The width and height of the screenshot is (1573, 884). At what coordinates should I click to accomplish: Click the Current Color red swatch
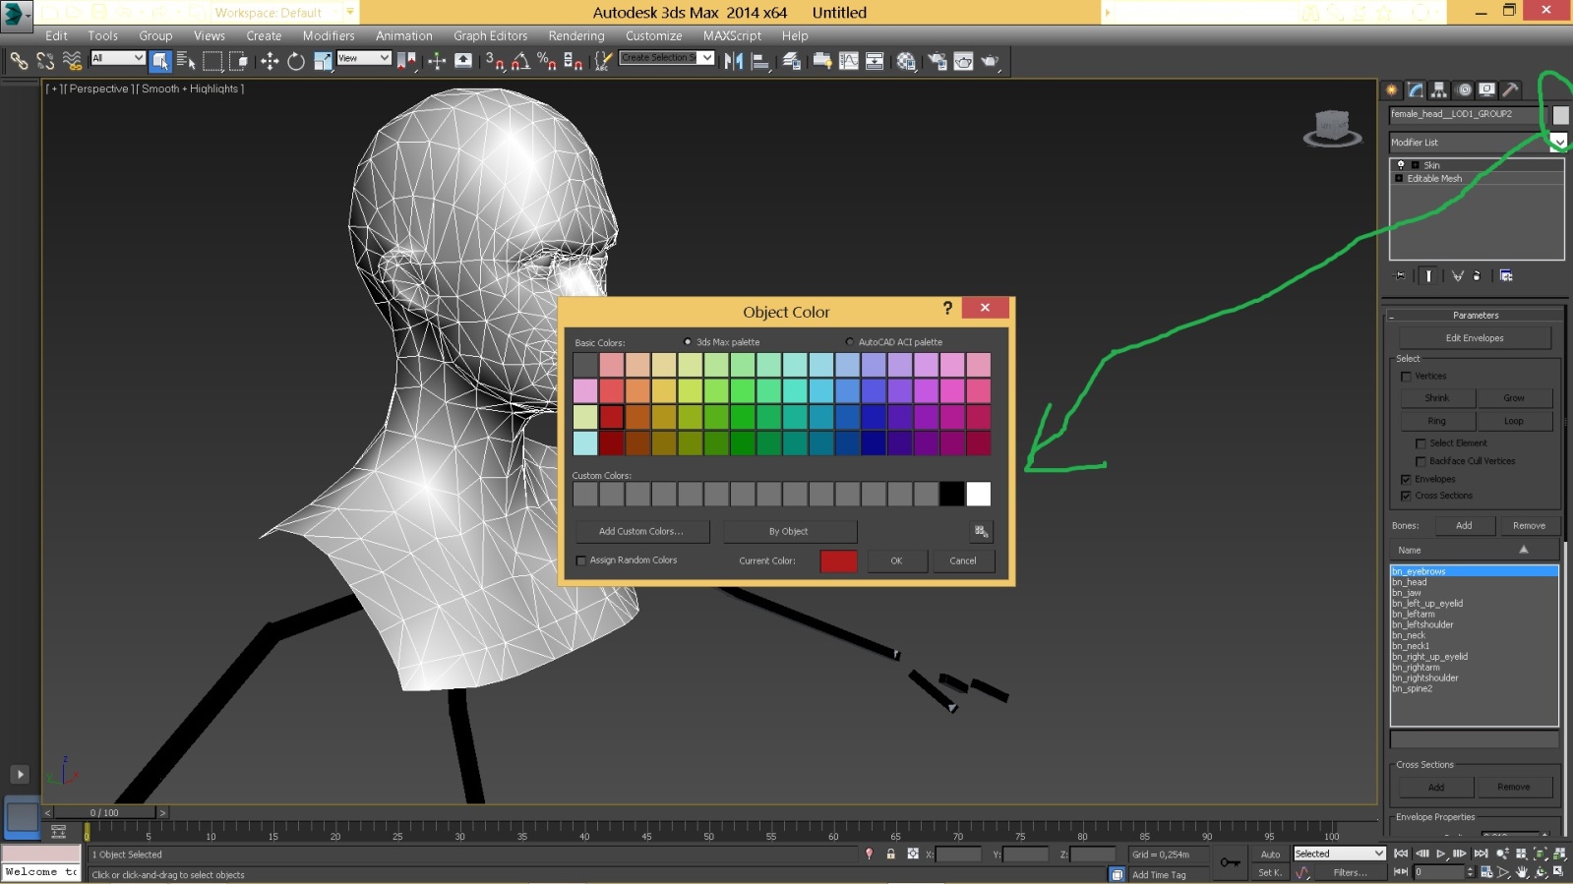pos(838,561)
